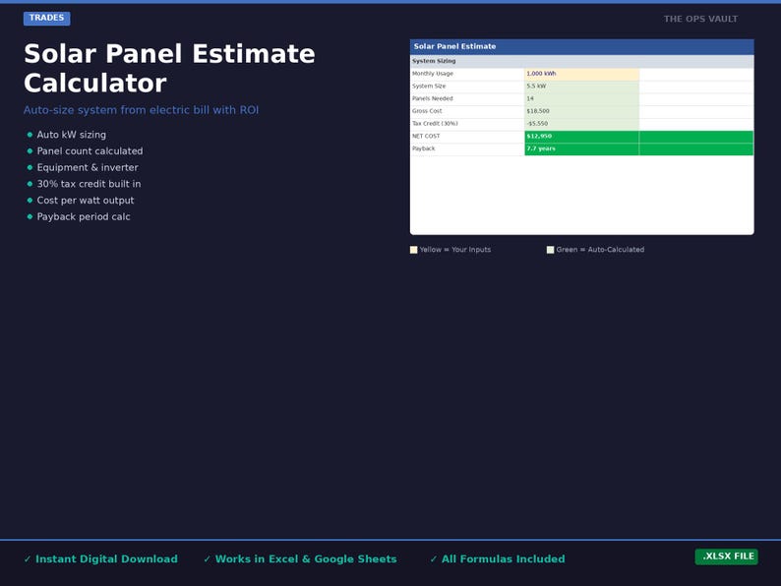Select the -$5,550 tax credit cell

tap(581, 124)
